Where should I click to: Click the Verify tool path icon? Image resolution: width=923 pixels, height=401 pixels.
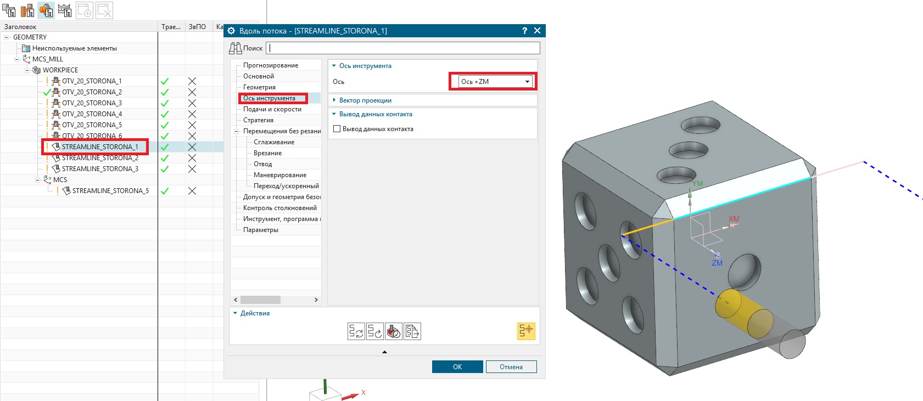[x=394, y=331]
